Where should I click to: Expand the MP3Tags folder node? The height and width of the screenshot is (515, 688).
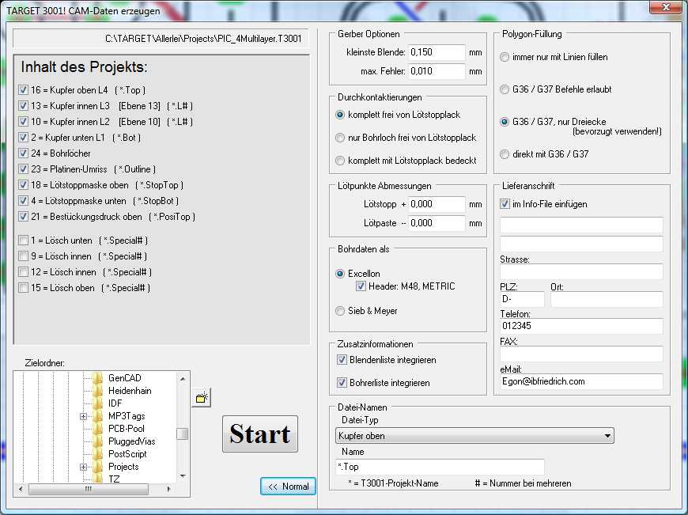click(83, 416)
